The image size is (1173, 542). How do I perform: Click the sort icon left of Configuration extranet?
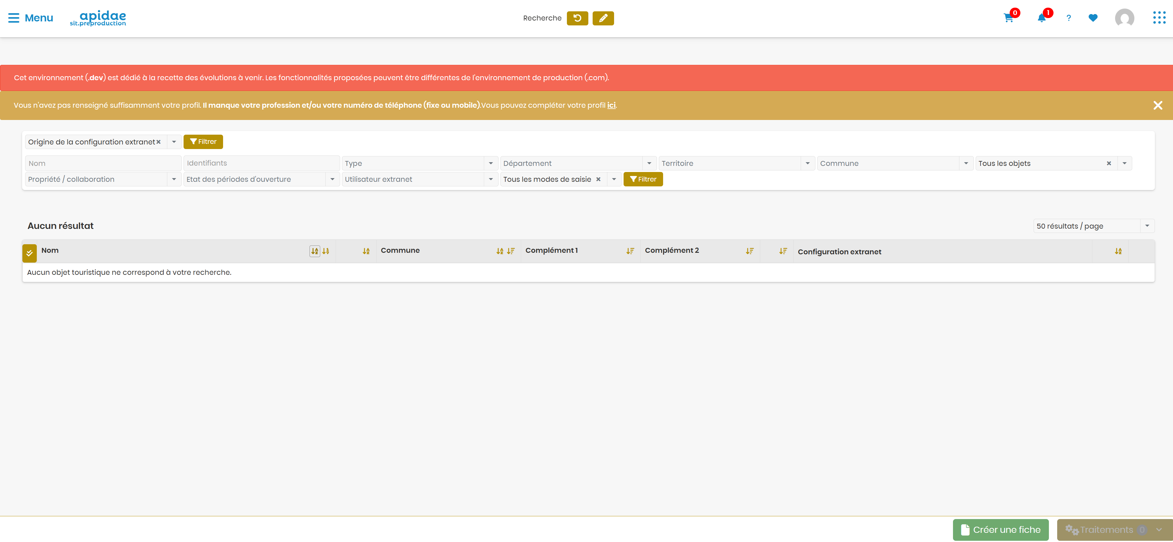[x=783, y=251]
